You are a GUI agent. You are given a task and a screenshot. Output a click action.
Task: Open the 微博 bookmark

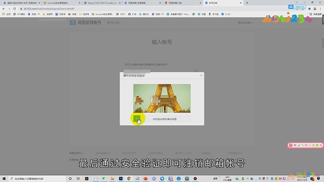[x=72, y=14]
